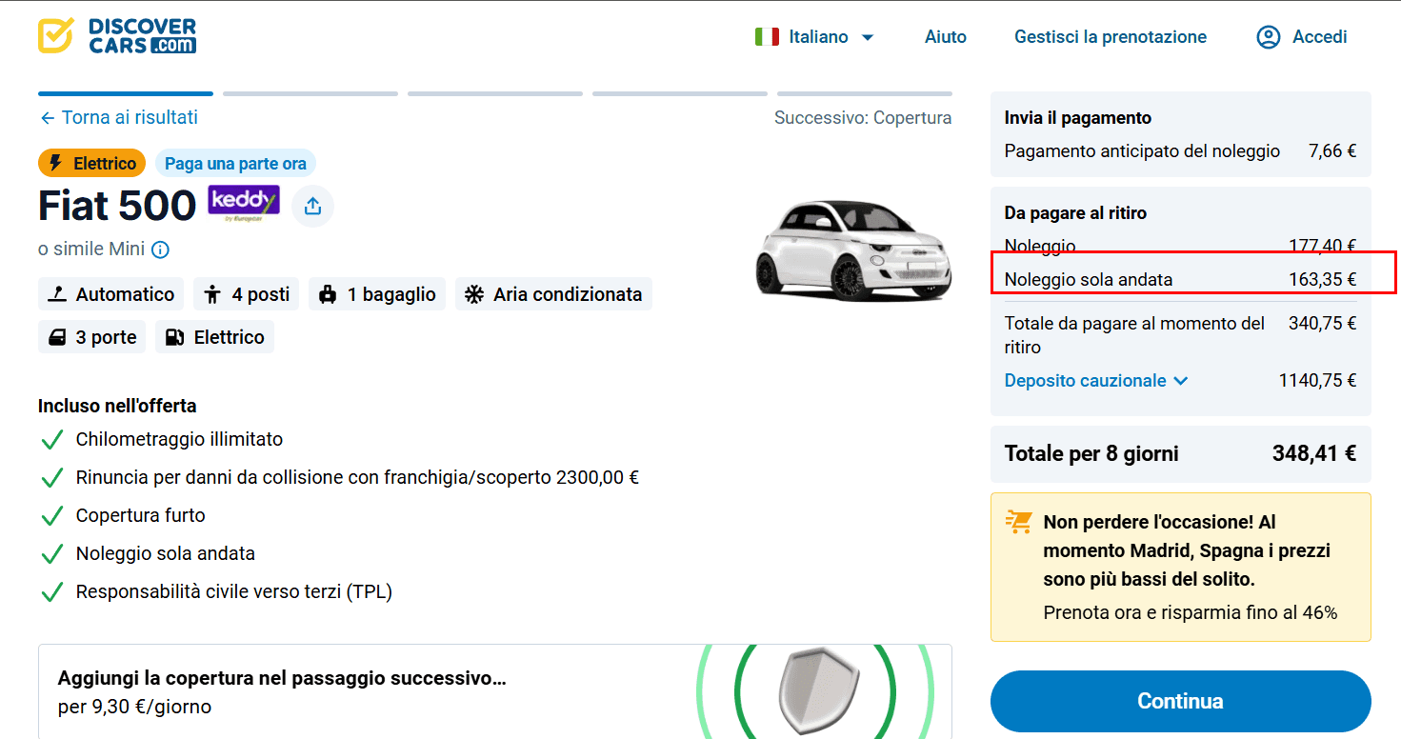Click the Successivo: Copertura text
This screenshot has width=1401, height=739.
[863, 118]
